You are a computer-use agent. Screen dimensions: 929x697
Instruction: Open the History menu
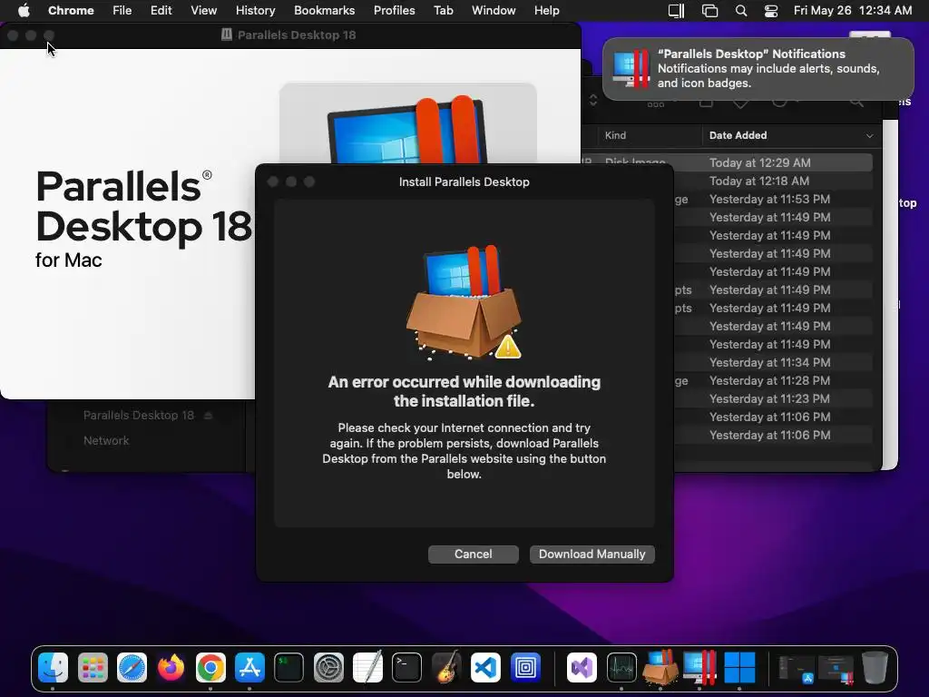pyautogui.click(x=255, y=10)
